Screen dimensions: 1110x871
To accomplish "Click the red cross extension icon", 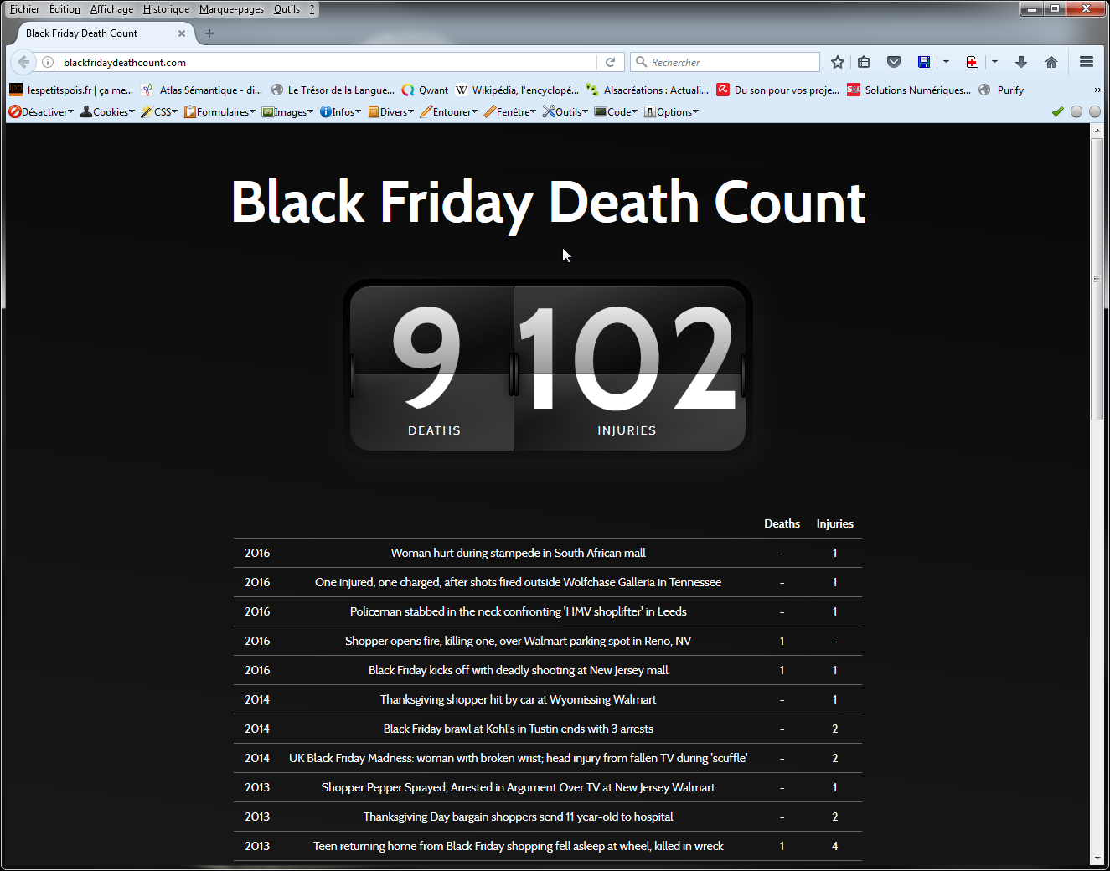I will point(973,62).
